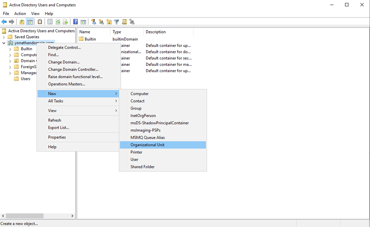Viewport: 370px width, 227px height.
Task: Open the blue question mark Help icon
Action: (76, 22)
